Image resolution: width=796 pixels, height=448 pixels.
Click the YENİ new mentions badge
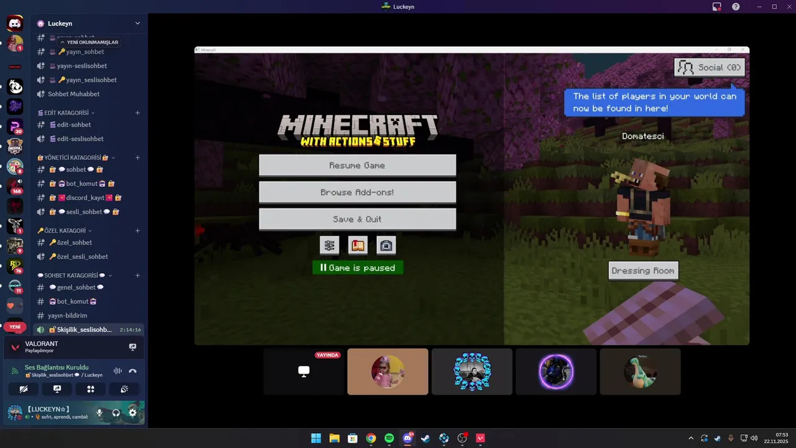15,327
